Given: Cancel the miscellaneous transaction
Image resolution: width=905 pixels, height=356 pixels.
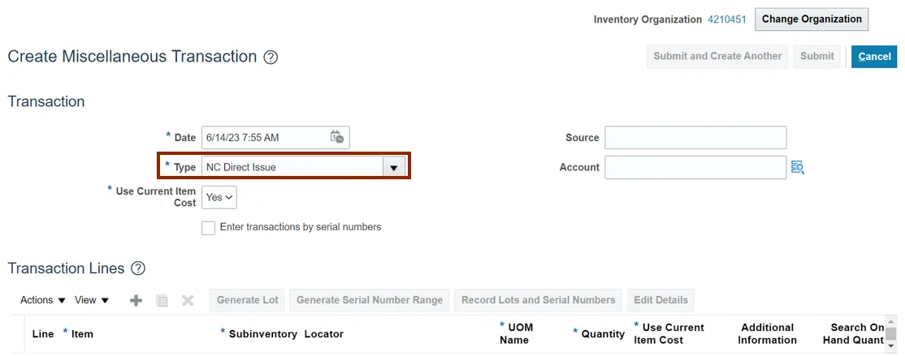Looking at the screenshot, I should 874,57.
